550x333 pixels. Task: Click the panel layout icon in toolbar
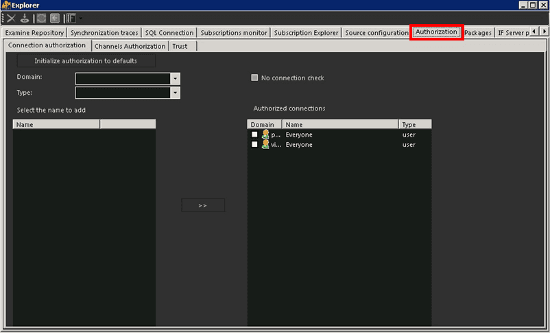point(71,18)
